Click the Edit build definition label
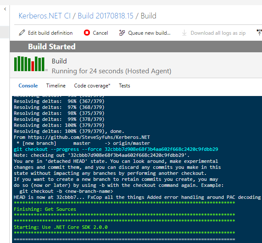This screenshot has width=262, height=243. coord(50,33)
